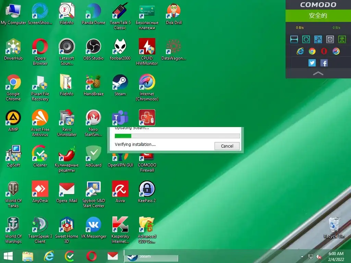Open Facebook link in COMODO widget
This screenshot has height=263, width=351.
tap(324, 63)
